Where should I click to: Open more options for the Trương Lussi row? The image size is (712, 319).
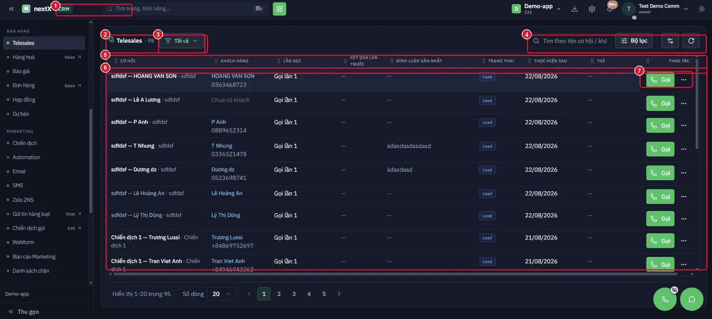pyautogui.click(x=684, y=241)
